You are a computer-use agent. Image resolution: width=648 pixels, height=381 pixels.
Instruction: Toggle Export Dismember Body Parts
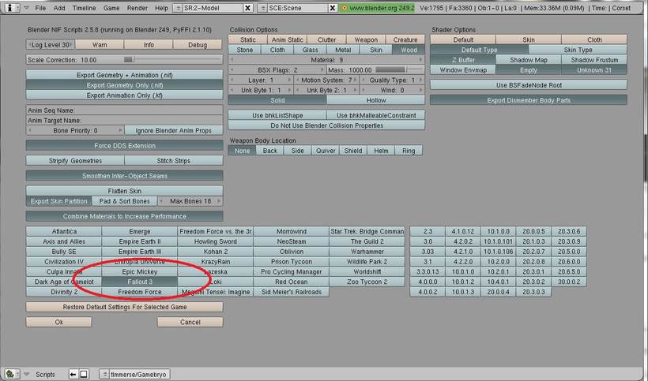(528, 100)
